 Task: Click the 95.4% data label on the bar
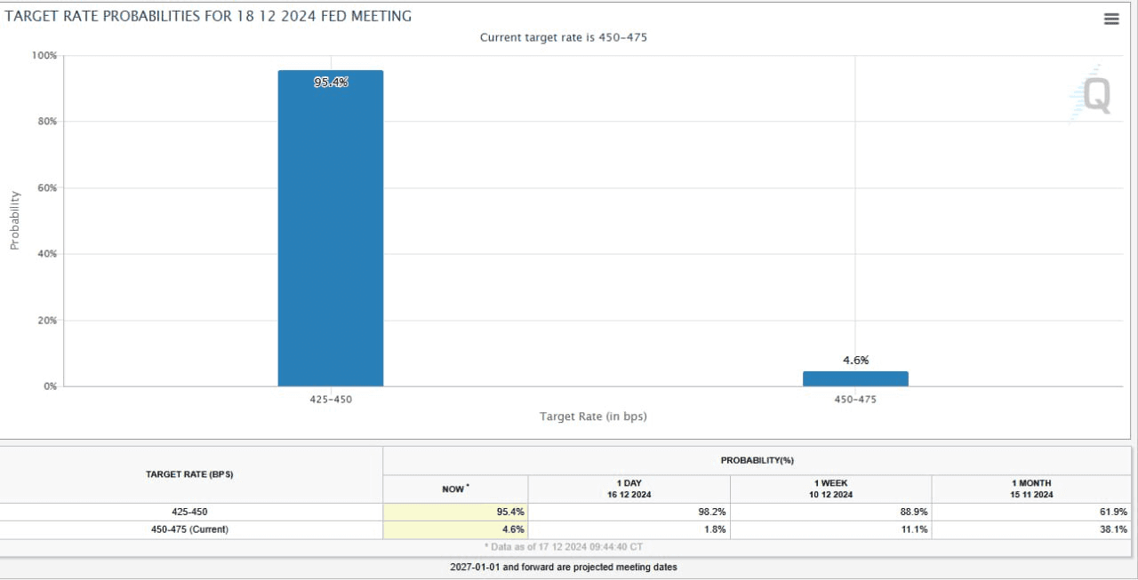pos(331,82)
